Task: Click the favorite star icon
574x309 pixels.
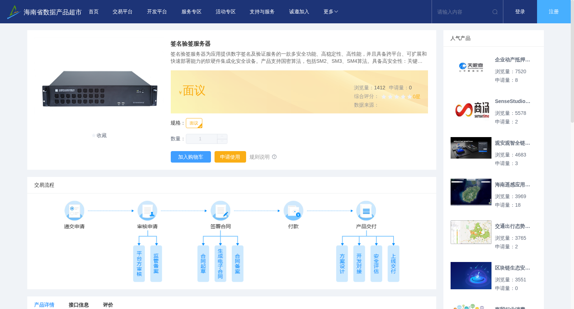Action: [94, 136]
